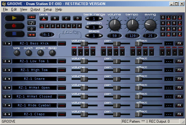The width and height of the screenshot is (186, 125).
Task: Open the View menu
Action: tap(23, 9)
